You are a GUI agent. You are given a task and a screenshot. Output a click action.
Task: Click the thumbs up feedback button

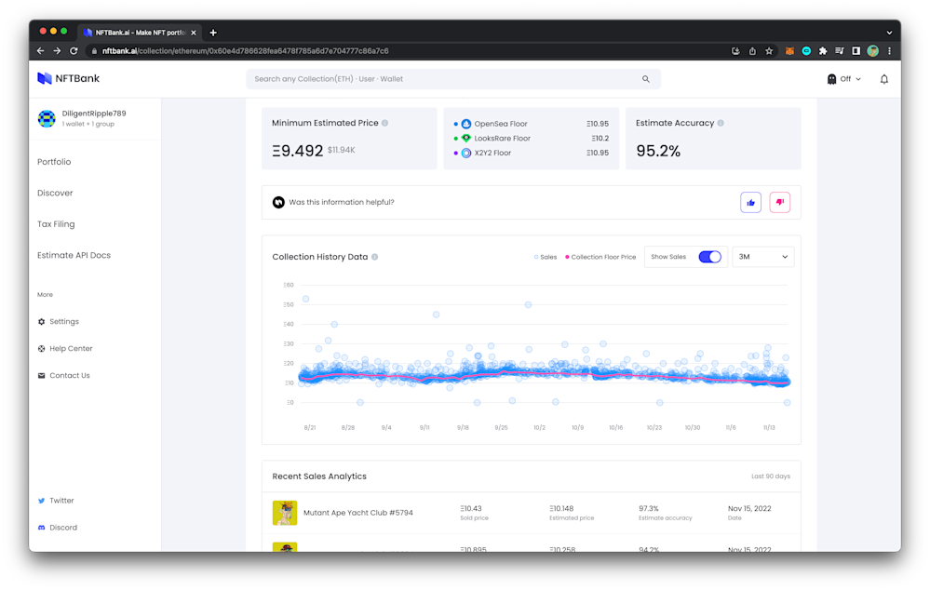750,202
